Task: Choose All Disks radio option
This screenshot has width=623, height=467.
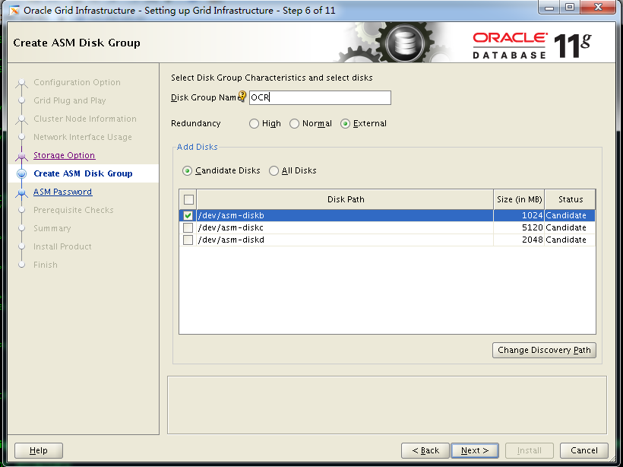Action: pyautogui.click(x=274, y=171)
